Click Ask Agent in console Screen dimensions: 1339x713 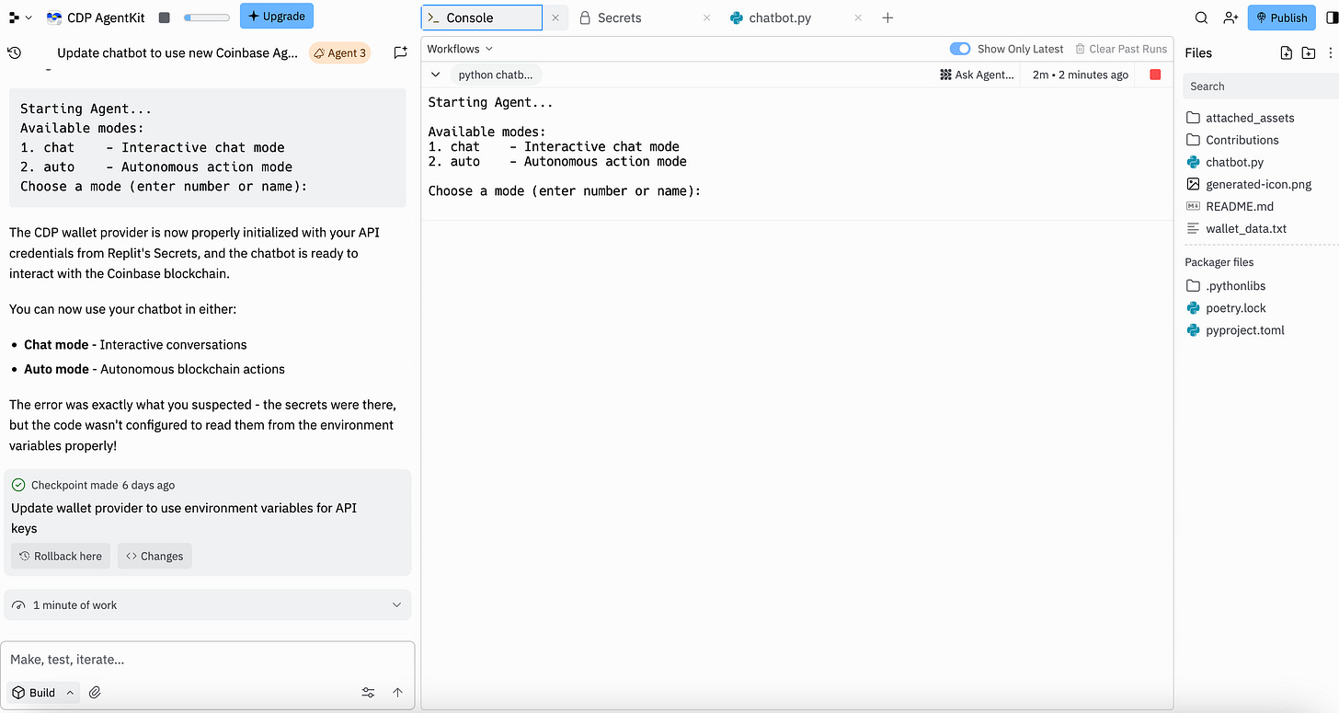[978, 75]
